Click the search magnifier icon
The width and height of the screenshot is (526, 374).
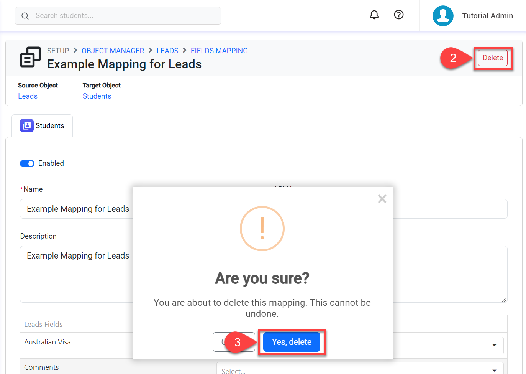pos(25,16)
